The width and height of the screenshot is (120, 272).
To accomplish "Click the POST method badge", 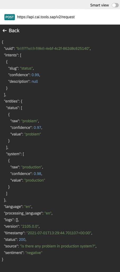I will (x=10, y=17).
